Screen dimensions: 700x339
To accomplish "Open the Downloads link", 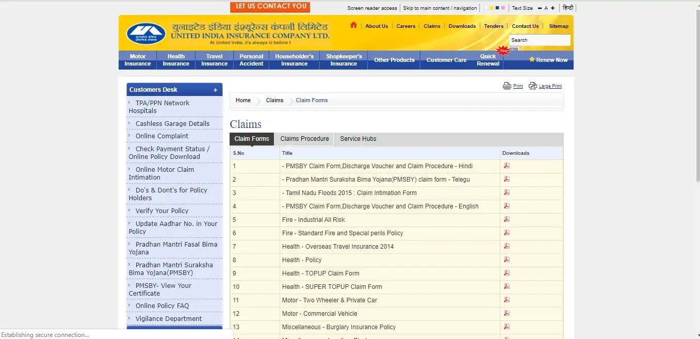I will [462, 26].
